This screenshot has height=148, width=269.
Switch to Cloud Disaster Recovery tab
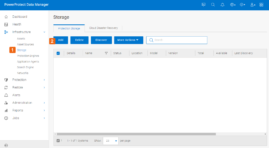(x=103, y=28)
